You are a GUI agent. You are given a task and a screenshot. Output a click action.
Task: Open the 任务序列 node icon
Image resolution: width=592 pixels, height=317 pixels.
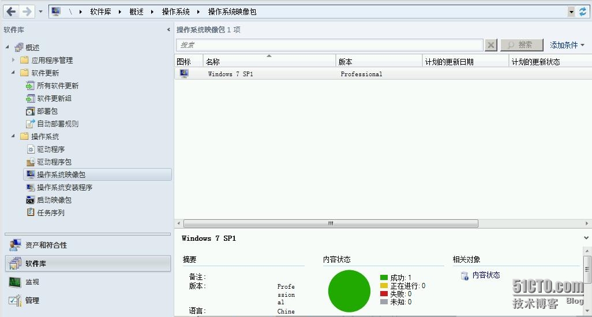coord(31,212)
